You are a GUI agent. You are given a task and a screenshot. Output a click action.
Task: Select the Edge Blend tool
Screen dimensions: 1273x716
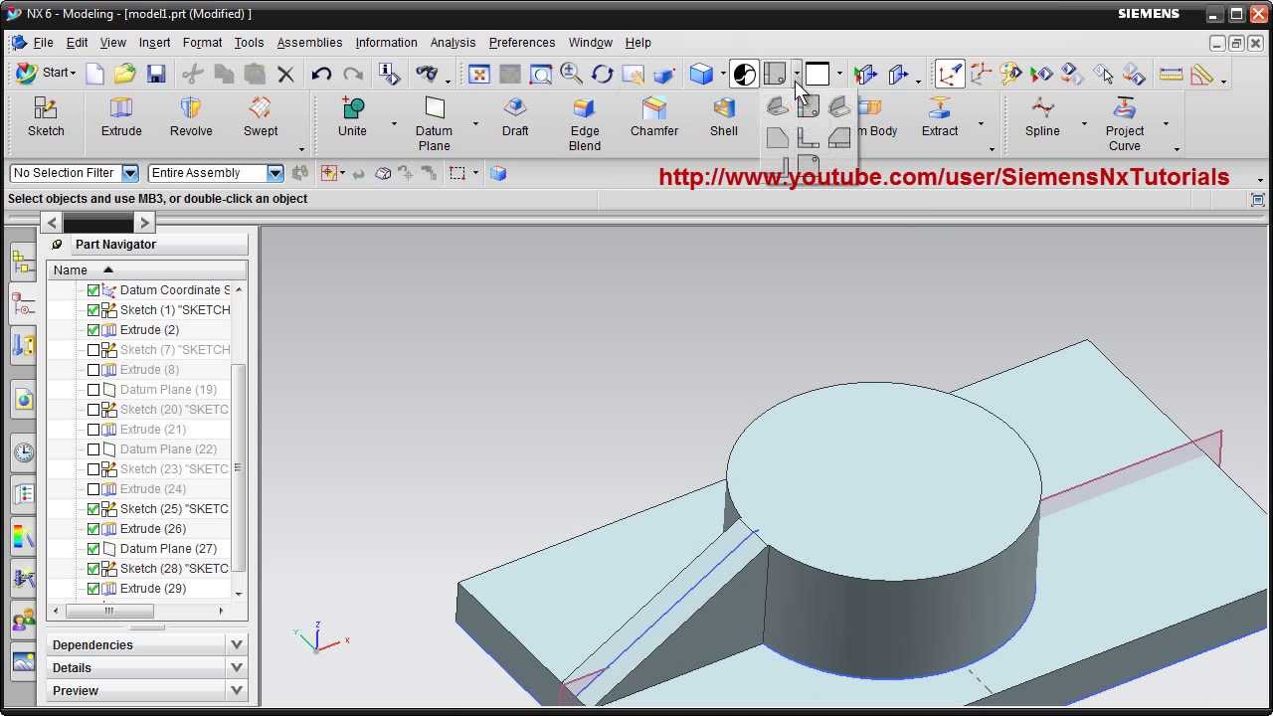[x=585, y=124]
